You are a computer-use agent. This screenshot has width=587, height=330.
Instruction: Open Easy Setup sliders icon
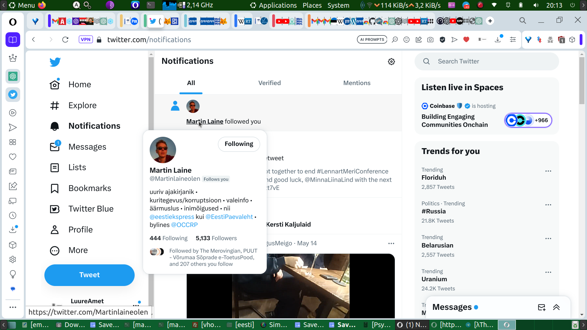pyautogui.click(x=513, y=40)
